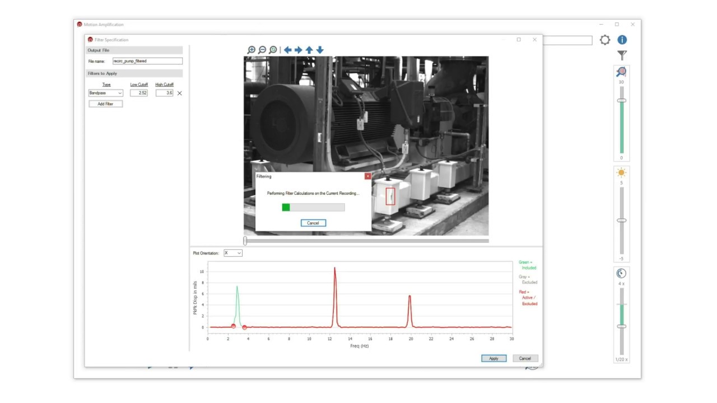Click Apply in Filter Specification
Screen dimensions: 717x403
(x=493, y=358)
